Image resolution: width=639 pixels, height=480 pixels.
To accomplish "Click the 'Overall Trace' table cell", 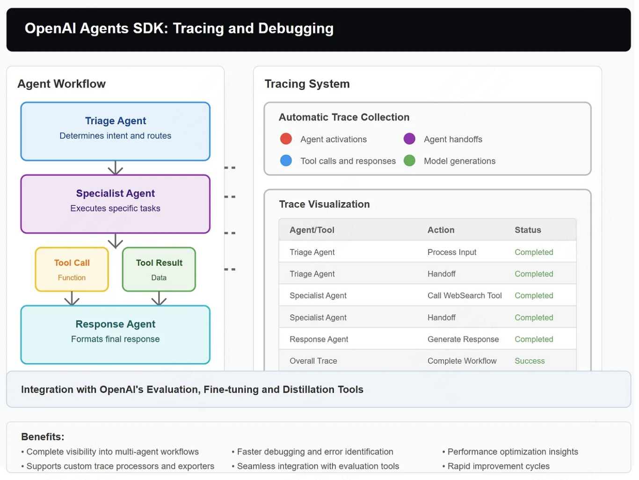I will tap(313, 361).
